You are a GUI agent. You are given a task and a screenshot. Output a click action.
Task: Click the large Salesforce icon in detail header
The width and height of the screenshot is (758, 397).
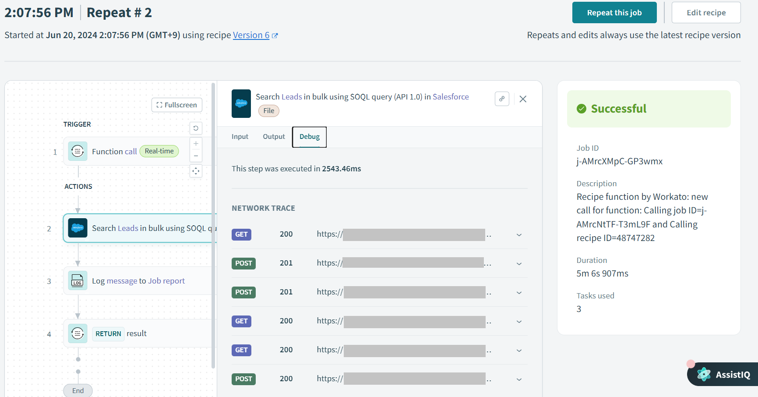point(241,103)
